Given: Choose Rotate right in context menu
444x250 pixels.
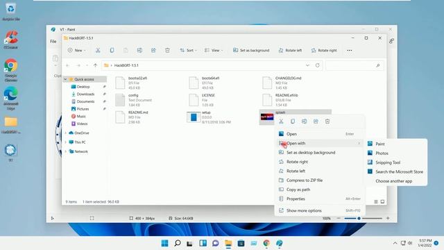Looking at the screenshot, I should [x=320, y=162].
